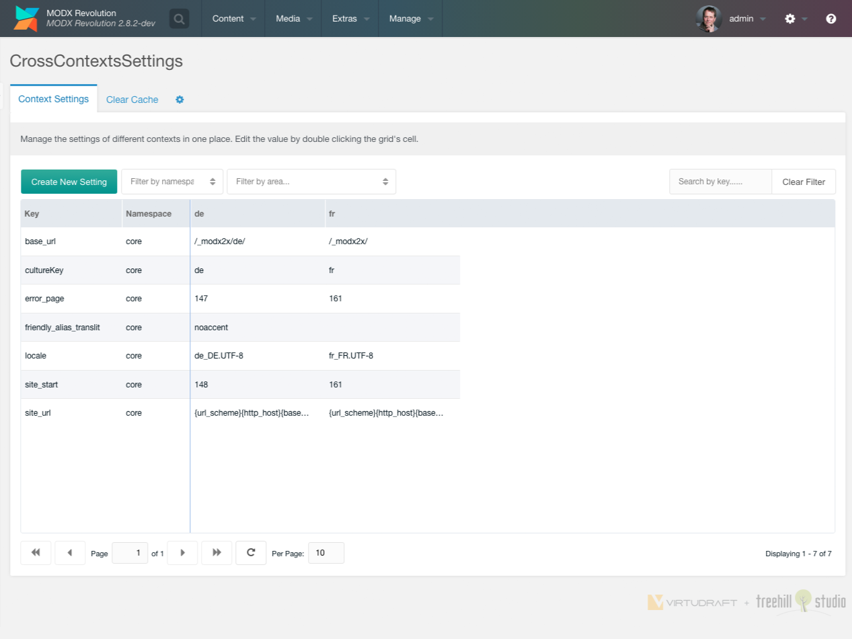Click the Virtudraft logo
This screenshot has width=852, height=639.
click(692, 603)
